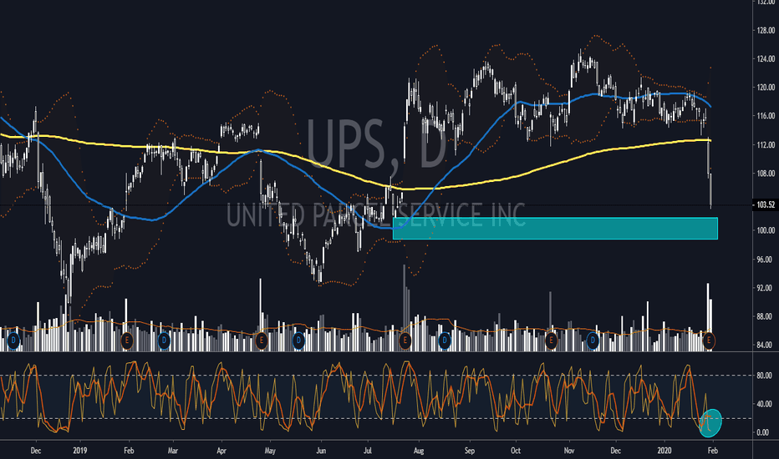Click the 100.00 price axis label

tap(766, 230)
